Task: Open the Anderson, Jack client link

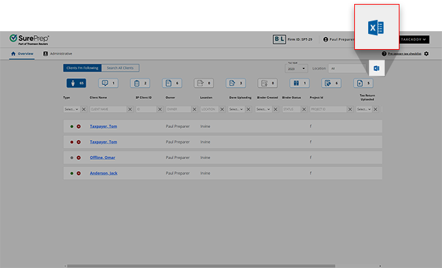Action: coord(104,173)
